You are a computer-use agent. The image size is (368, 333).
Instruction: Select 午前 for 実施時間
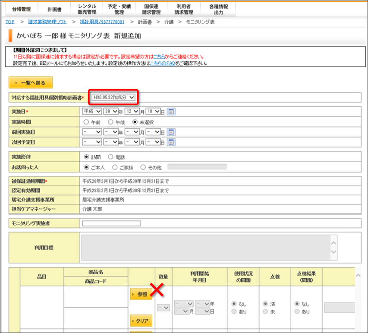coord(86,122)
